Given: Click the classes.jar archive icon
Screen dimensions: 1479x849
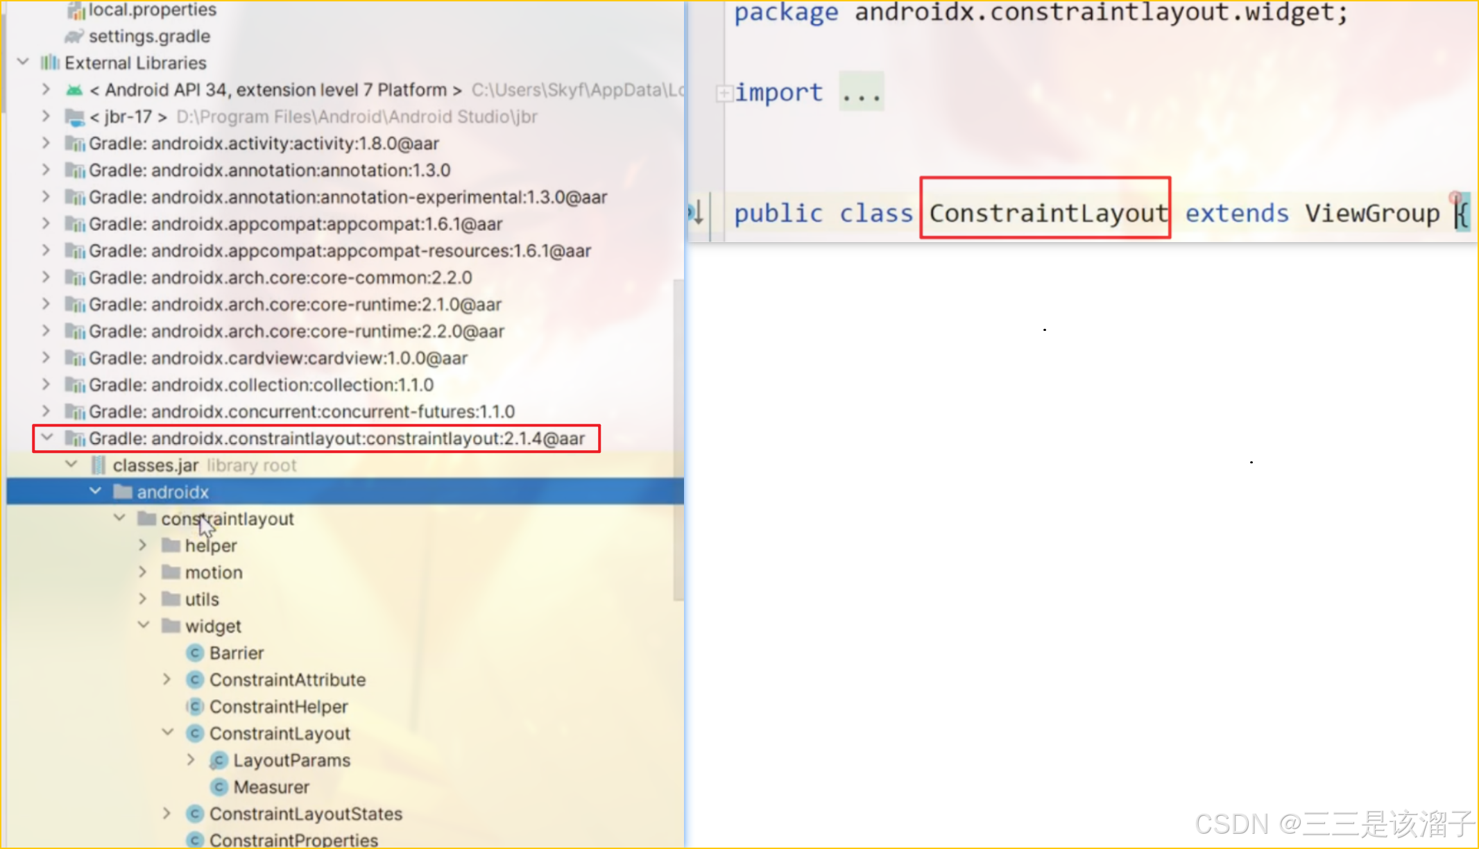Looking at the screenshot, I should pos(99,465).
